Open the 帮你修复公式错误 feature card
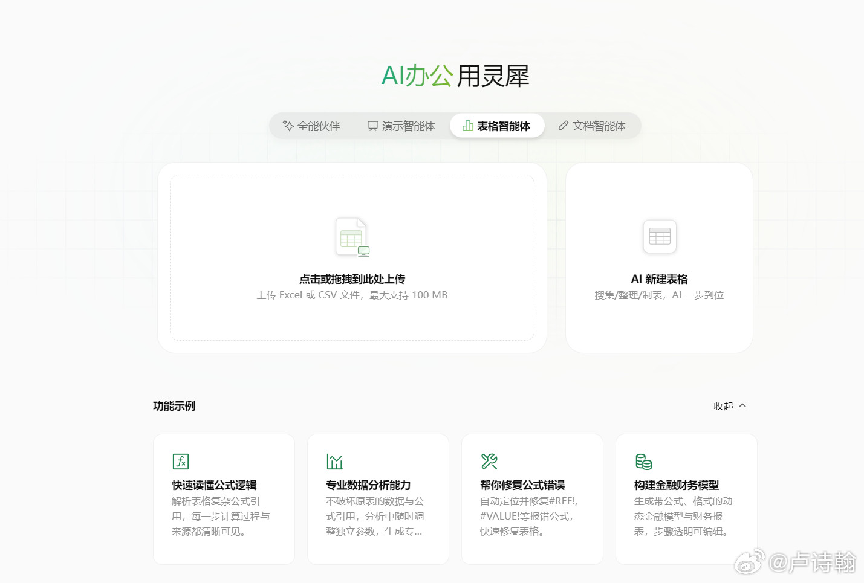The height and width of the screenshot is (583, 864). coord(531,499)
